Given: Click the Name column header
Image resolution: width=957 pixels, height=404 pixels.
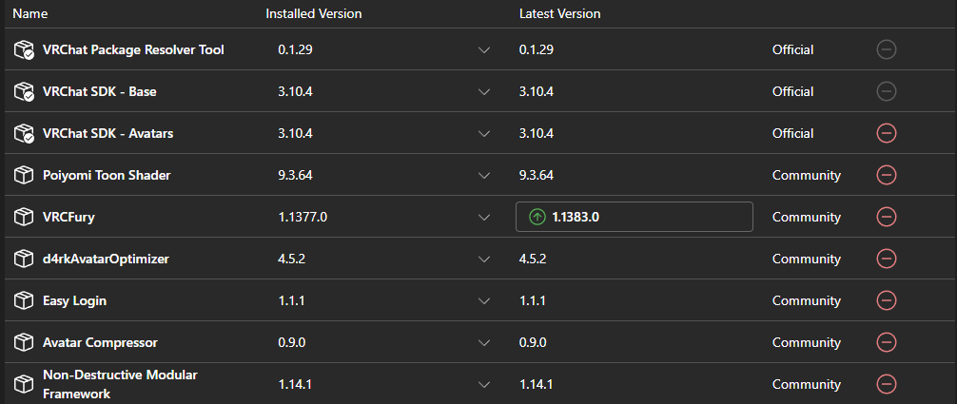Looking at the screenshot, I should pyautogui.click(x=29, y=13).
